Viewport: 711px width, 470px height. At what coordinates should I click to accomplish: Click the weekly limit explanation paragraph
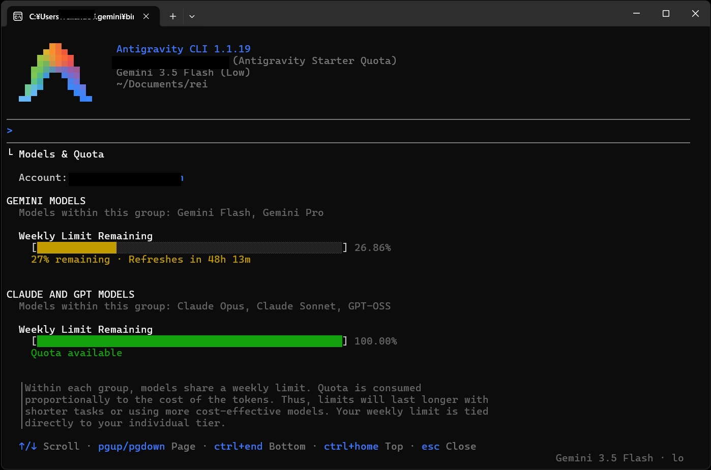tap(256, 405)
